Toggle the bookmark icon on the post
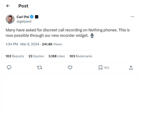This screenshot has width=143, height=113. (x=100, y=68)
